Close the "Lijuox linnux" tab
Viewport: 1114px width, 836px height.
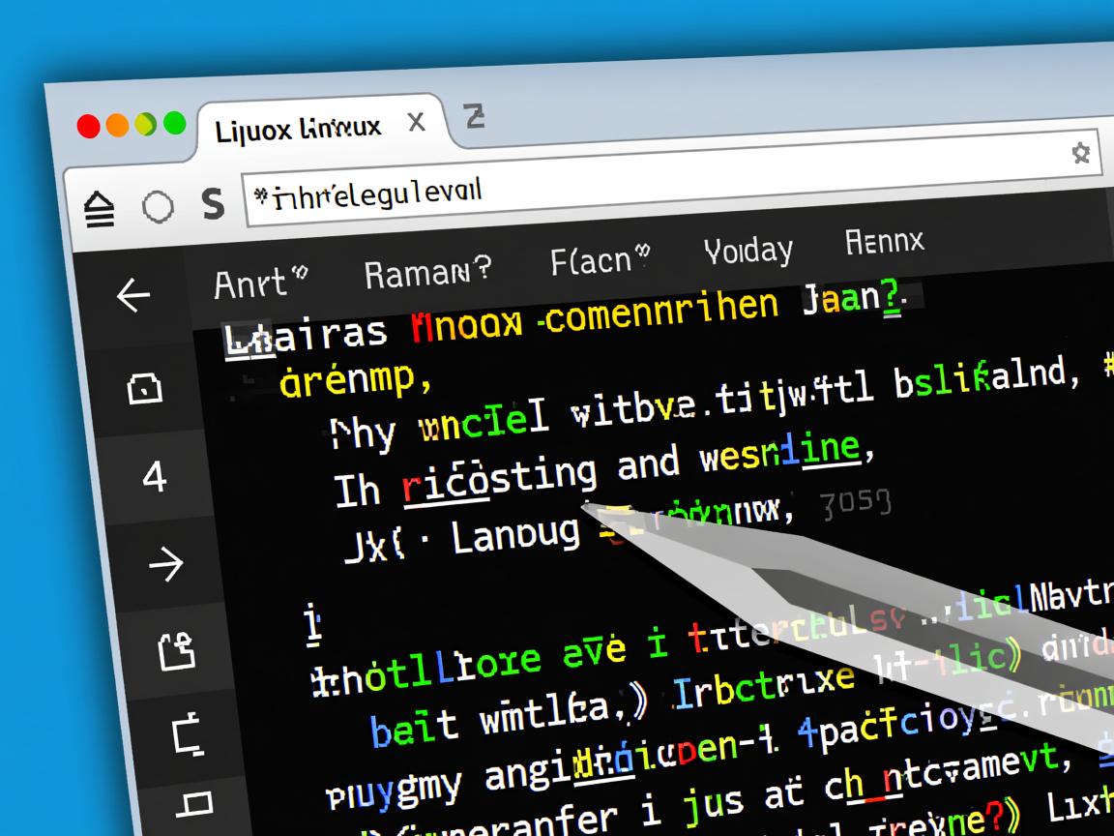click(416, 123)
